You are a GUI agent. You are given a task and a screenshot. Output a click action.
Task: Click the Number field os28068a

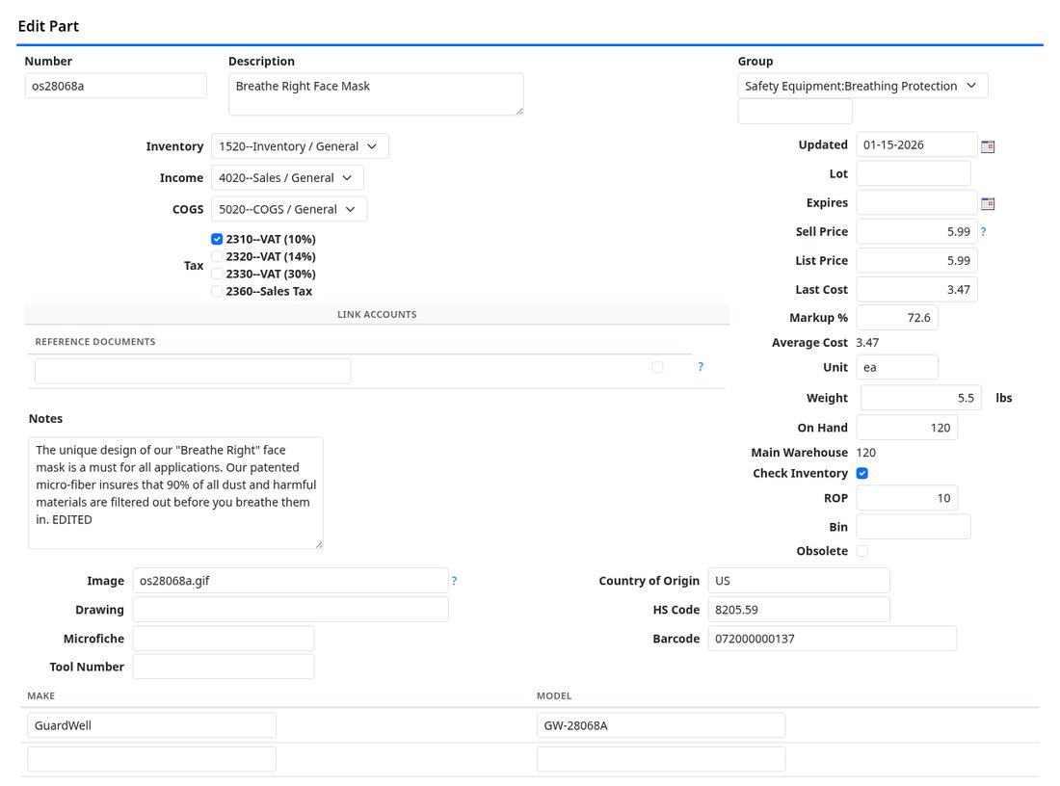point(116,86)
